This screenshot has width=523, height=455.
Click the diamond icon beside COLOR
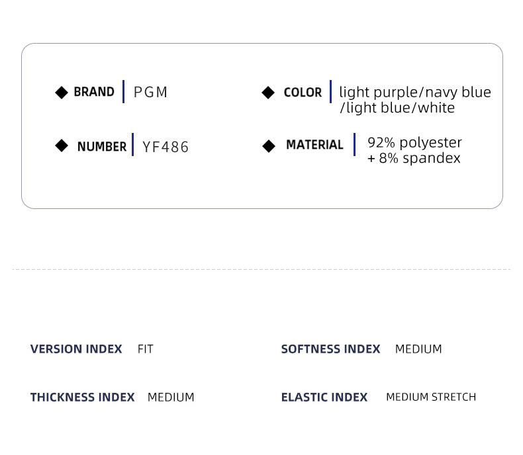tap(268, 93)
